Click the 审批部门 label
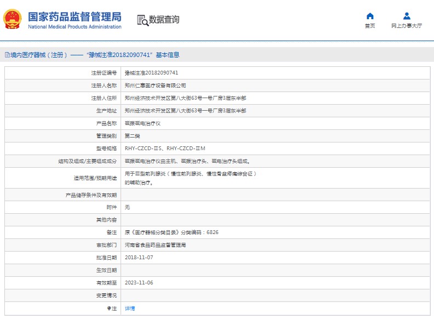 click(106, 245)
